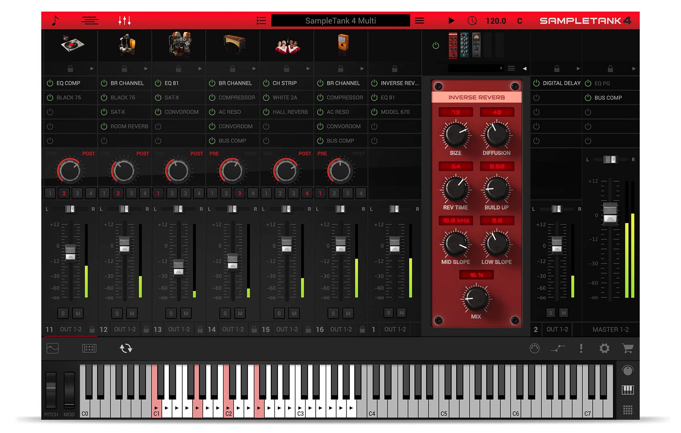Click the SIZE knob on the Inverse Reverb

click(x=455, y=136)
